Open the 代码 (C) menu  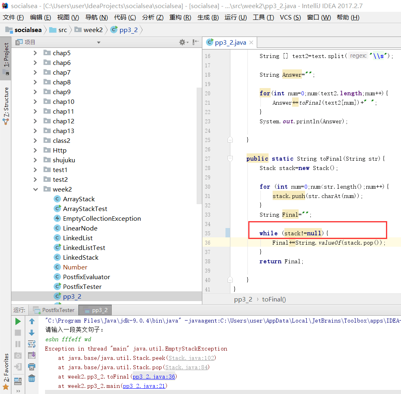pyautogui.click(x=125, y=17)
